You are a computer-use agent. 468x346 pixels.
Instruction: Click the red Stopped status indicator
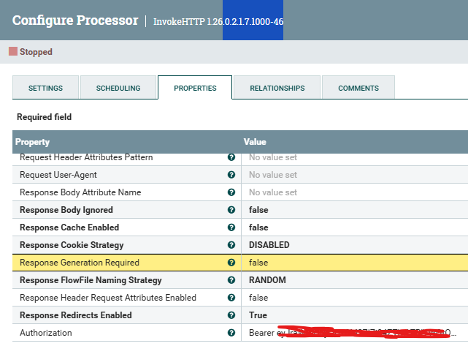point(12,52)
